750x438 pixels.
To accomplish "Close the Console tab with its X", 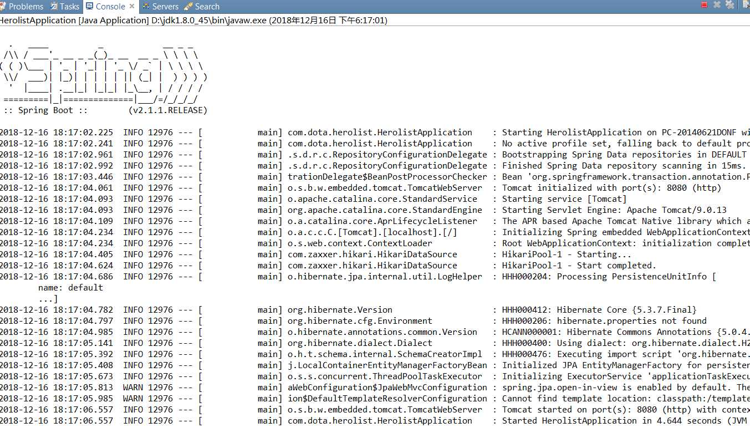I will coord(132,7).
